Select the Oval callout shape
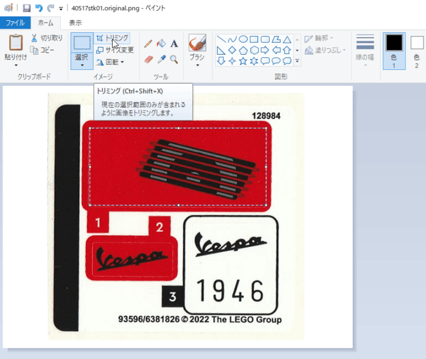426x359 pixels. coord(276,61)
